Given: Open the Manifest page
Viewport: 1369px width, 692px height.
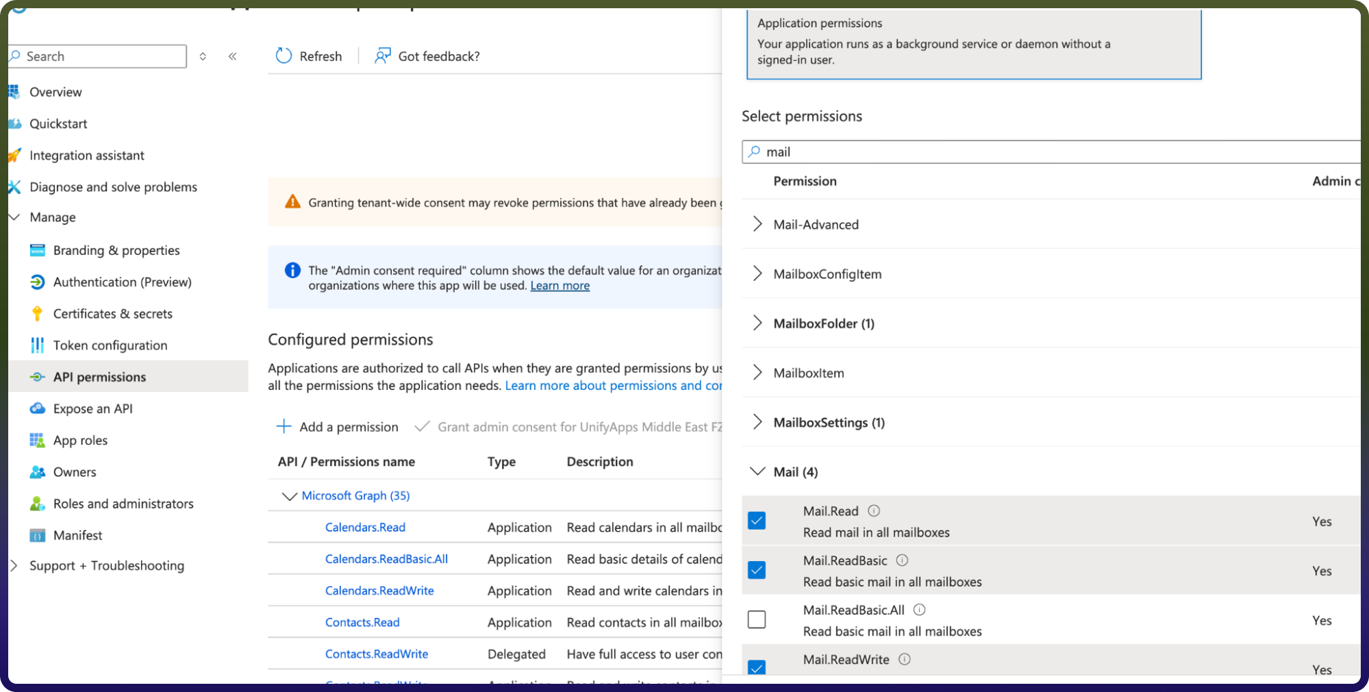Looking at the screenshot, I should pyautogui.click(x=78, y=535).
